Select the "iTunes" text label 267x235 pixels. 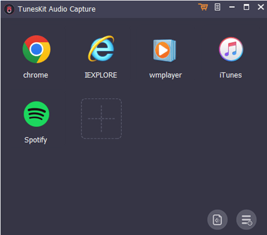coord(230,75)
